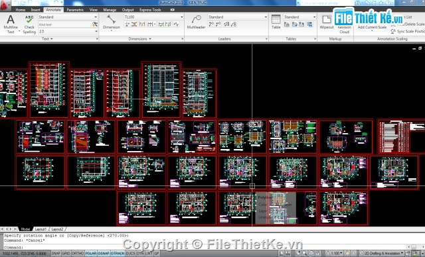Select the Multiline Text tool
425x257 pixels.
pos(11,24)
